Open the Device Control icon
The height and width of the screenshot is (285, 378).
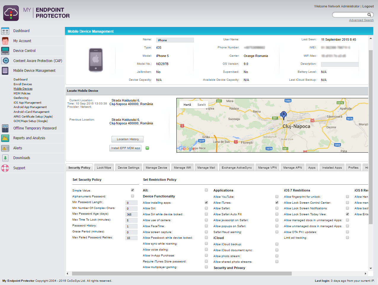(5, 51)
